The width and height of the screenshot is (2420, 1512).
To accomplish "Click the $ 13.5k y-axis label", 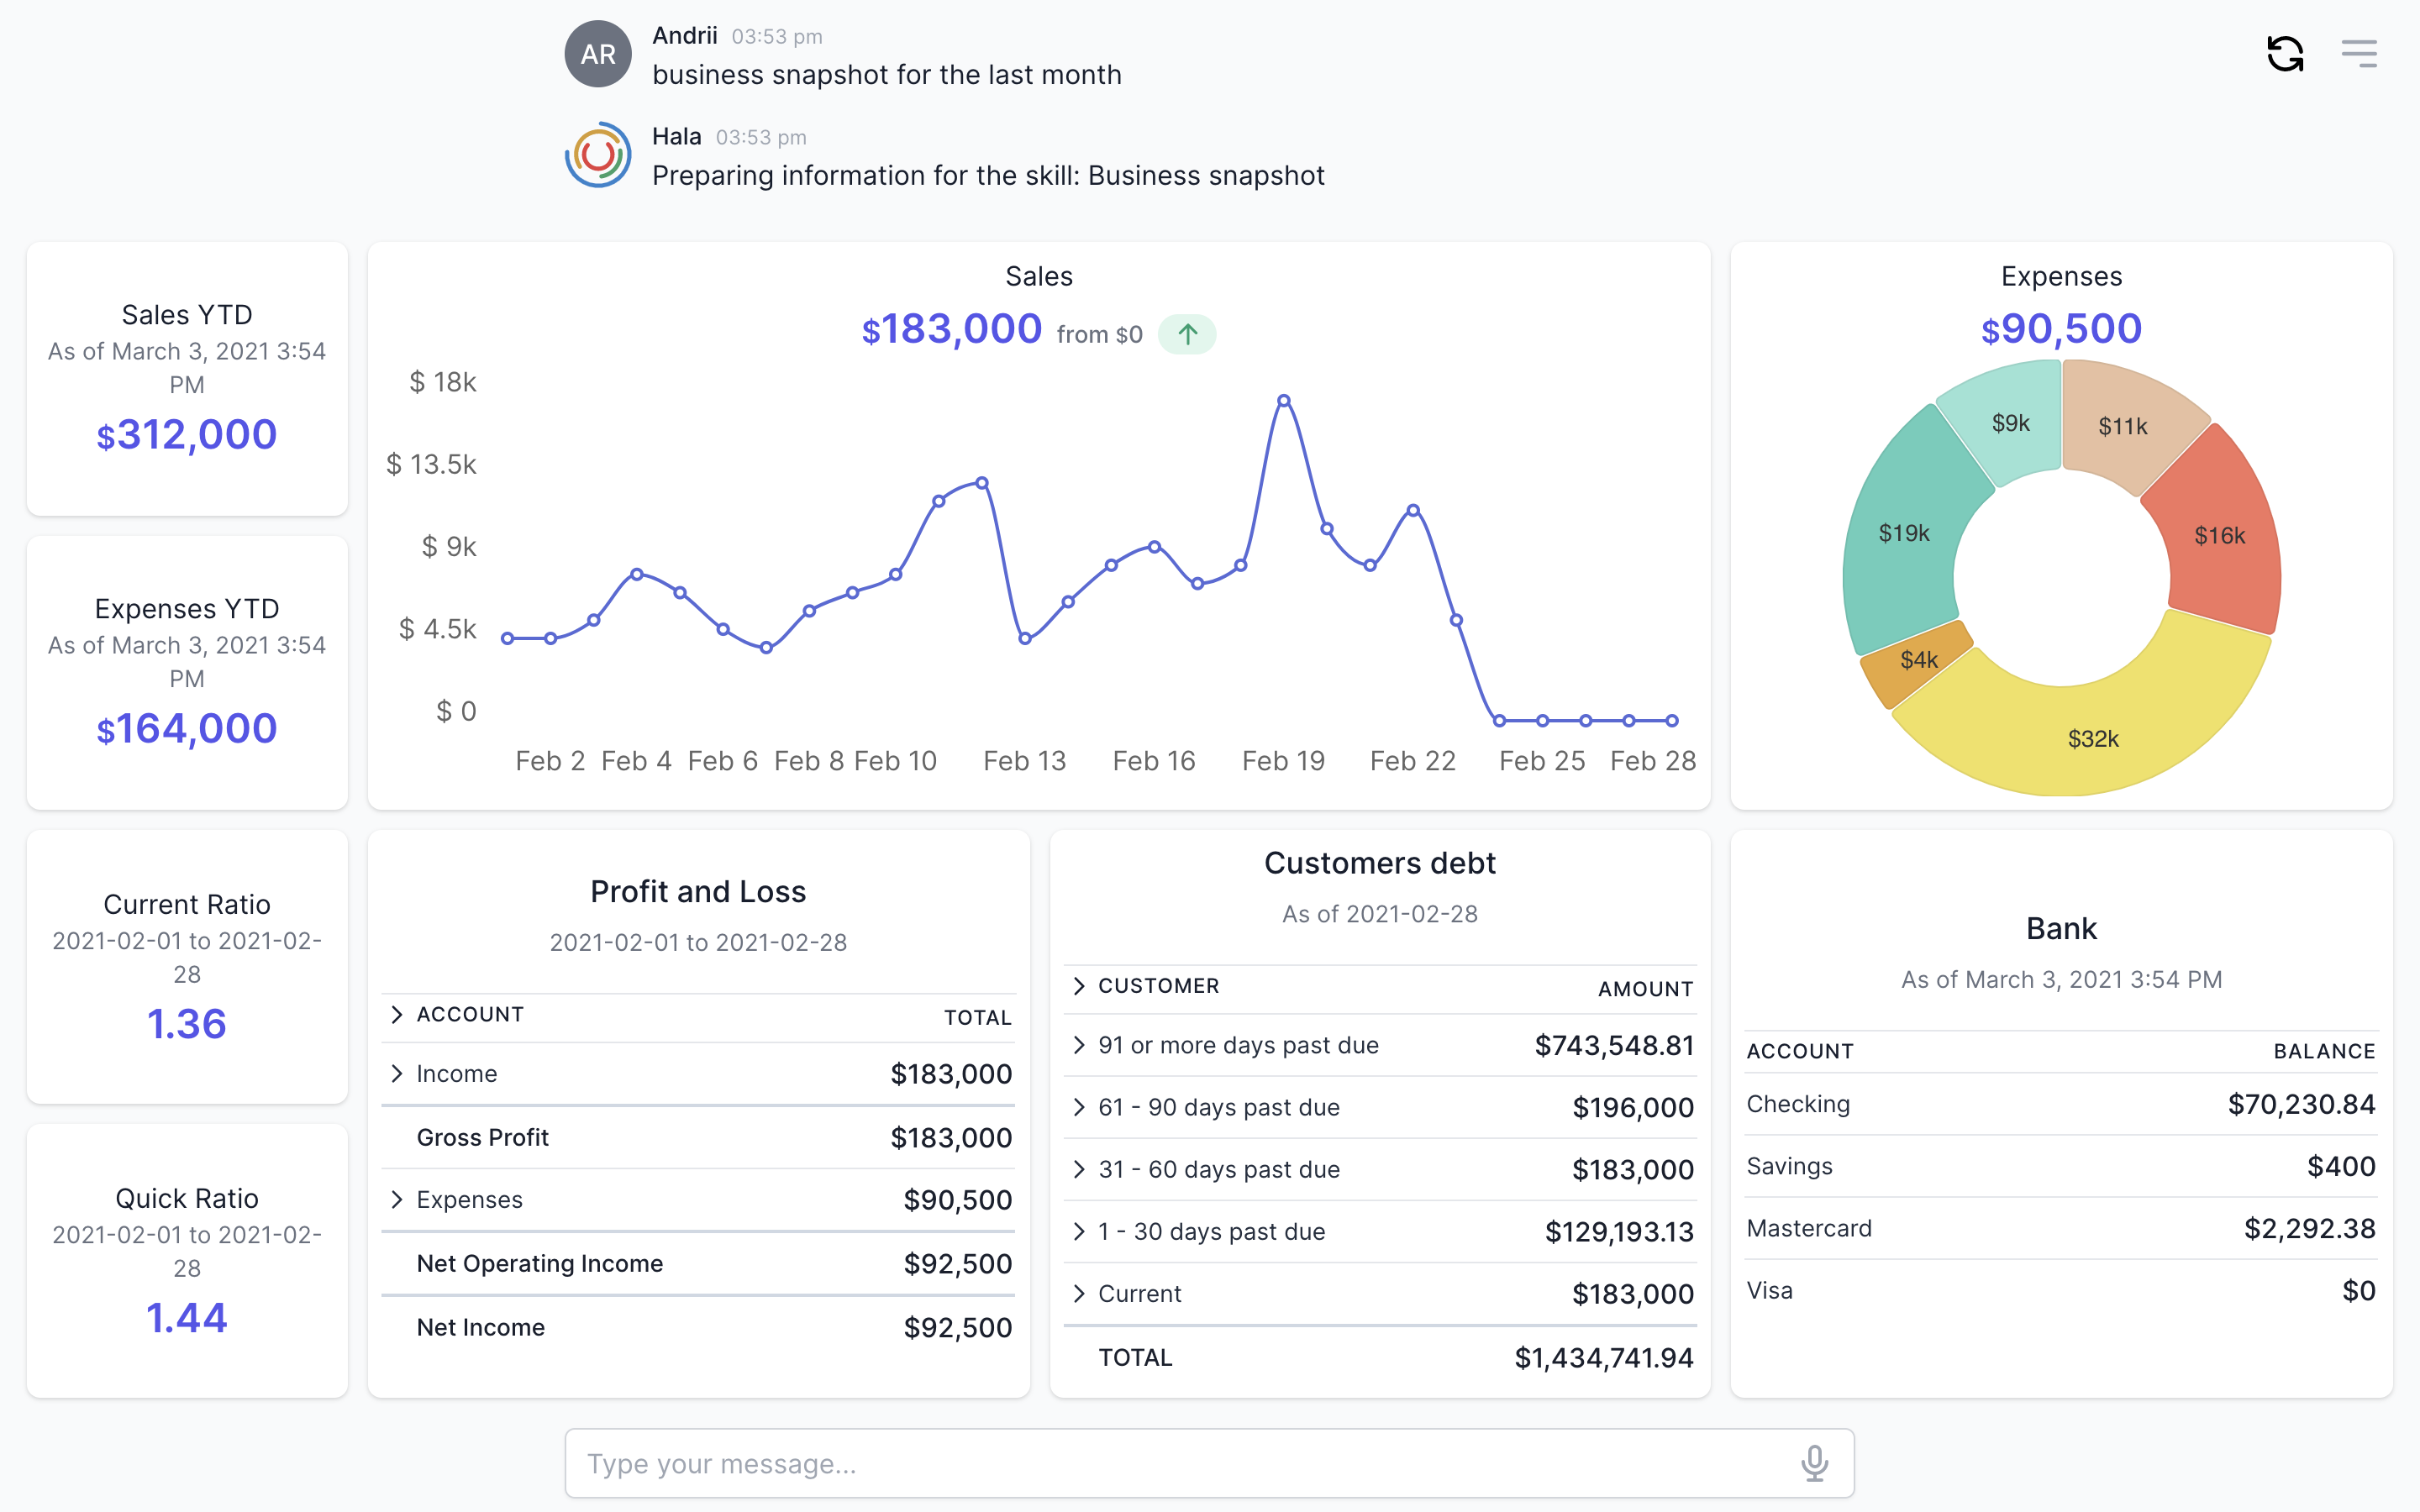I will pyautogui.click(x=431, y=464).
